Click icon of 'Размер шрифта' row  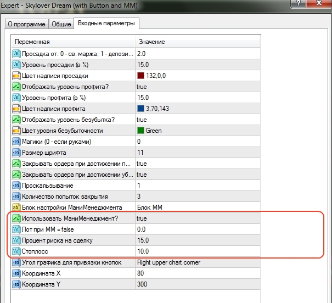16,153
